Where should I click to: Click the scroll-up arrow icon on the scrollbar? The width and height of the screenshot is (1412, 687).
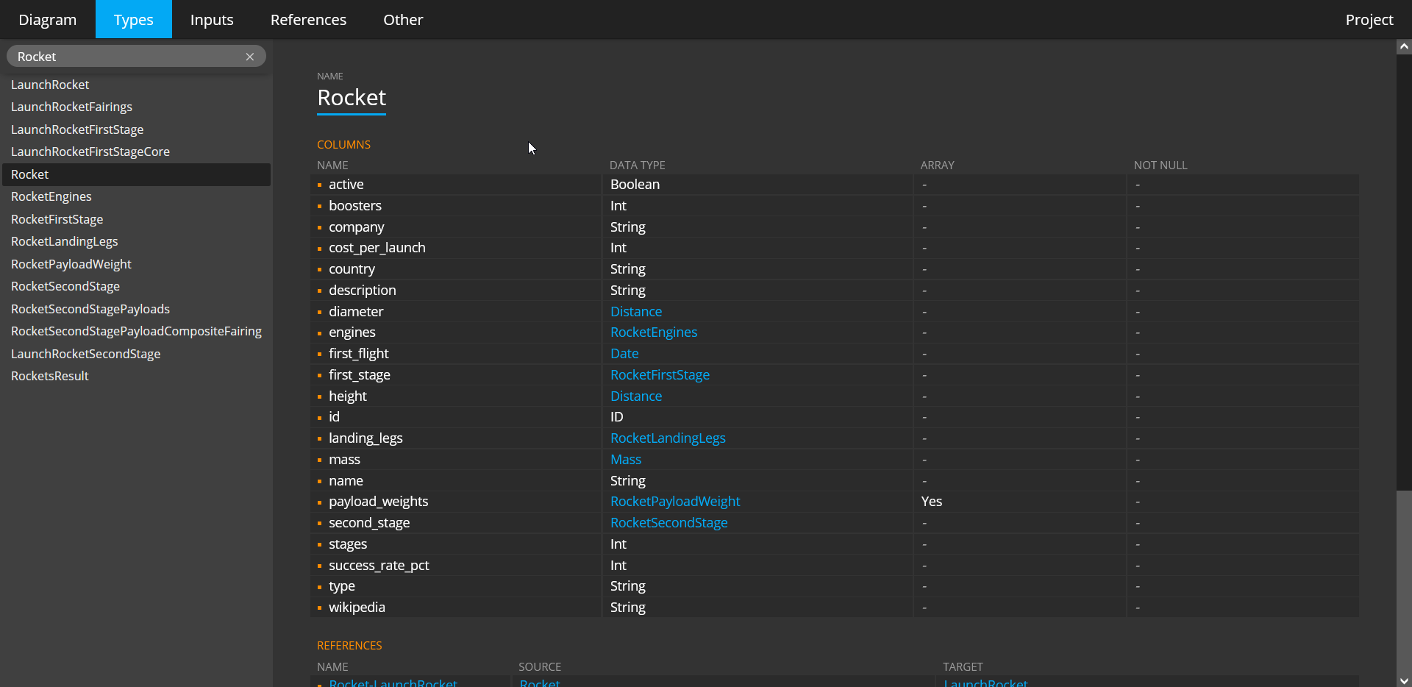1403,46
